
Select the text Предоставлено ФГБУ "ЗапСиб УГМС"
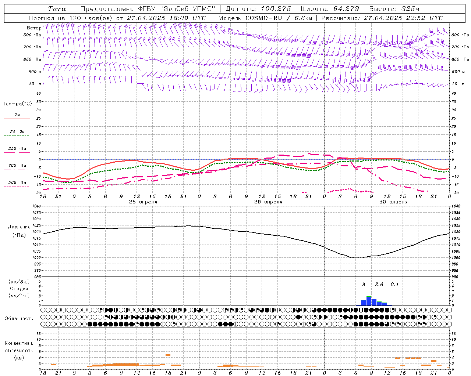(147, 9)
